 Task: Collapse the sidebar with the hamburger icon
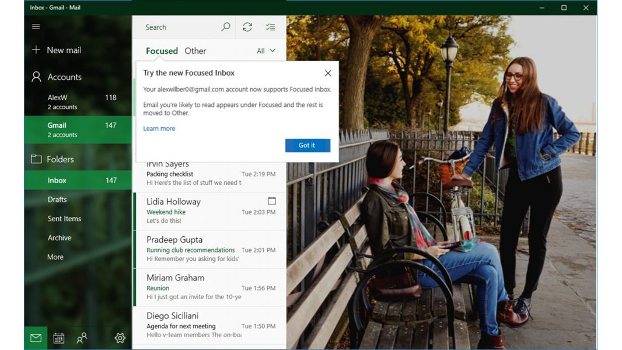click(x=36, y=26)
